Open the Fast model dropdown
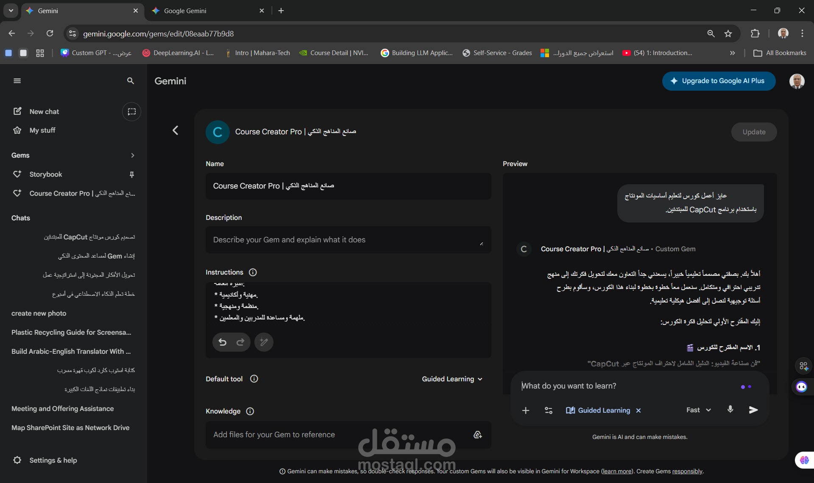814x483 pixels. (699, 410)
